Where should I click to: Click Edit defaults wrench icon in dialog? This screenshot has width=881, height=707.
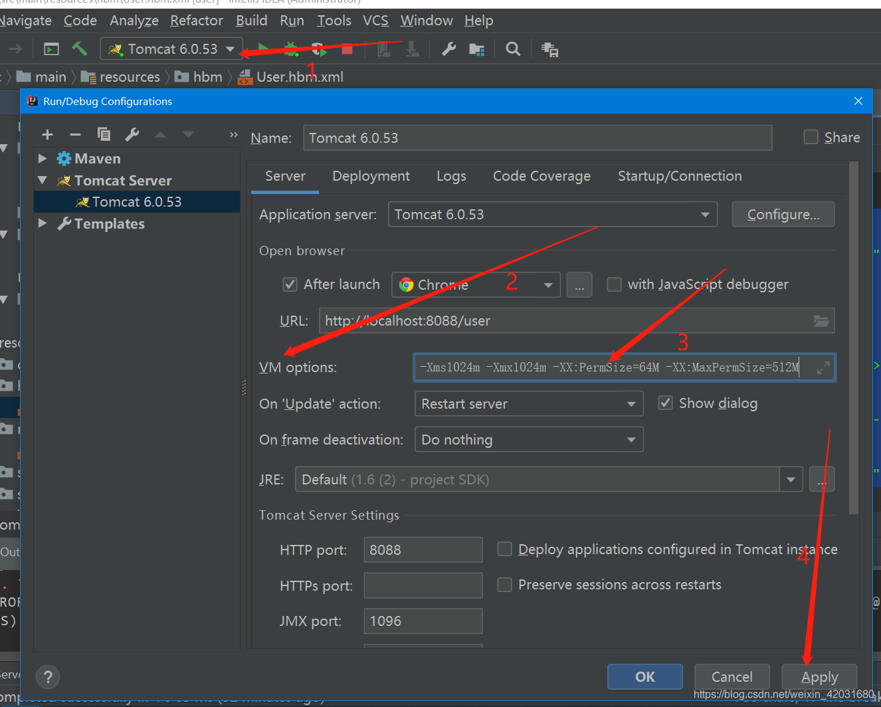click(132, 134)
